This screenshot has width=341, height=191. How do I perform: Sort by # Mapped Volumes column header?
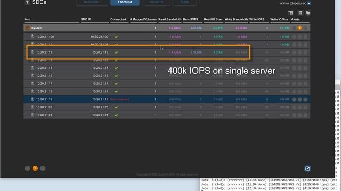pyautogui.click(x=143, y=19)
